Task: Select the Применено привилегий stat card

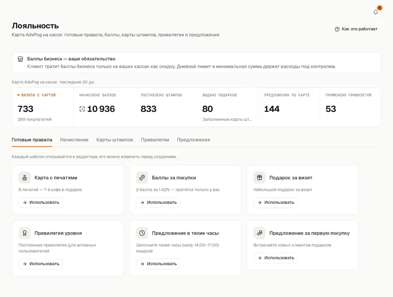Action: [350, 107]
